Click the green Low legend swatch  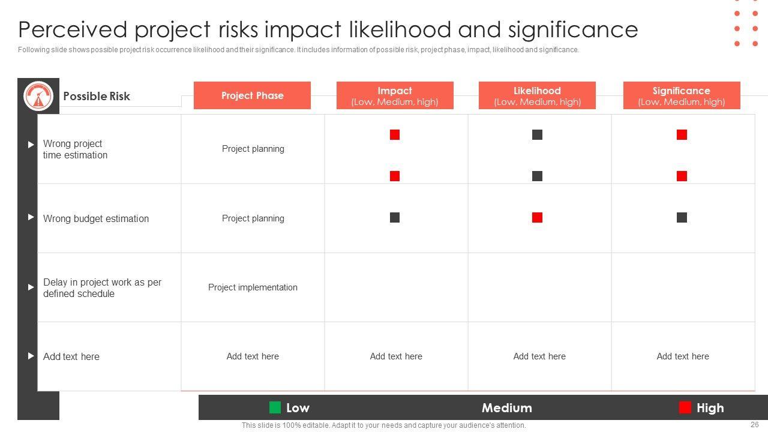coord(275,408)
